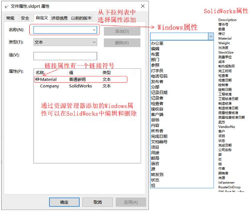The width and height of the screenshot is (251, 211).
Task: Click the 应用(A) button
Action: click(131, 202)
